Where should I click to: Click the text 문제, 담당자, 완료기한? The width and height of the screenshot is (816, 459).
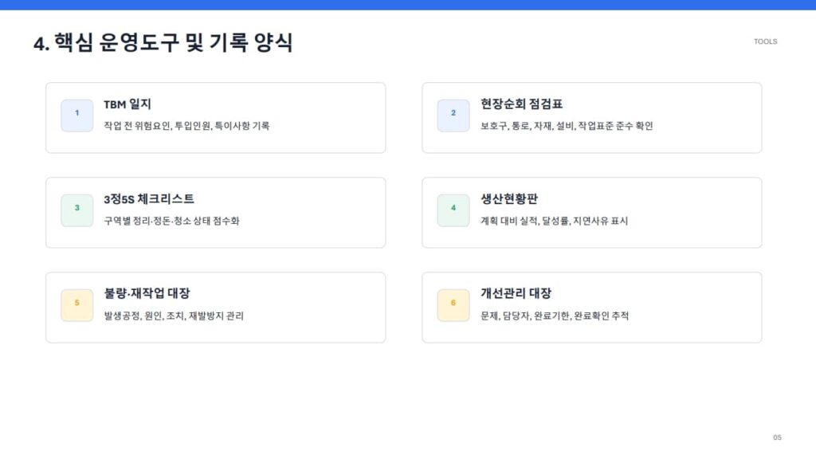[525, 316]
